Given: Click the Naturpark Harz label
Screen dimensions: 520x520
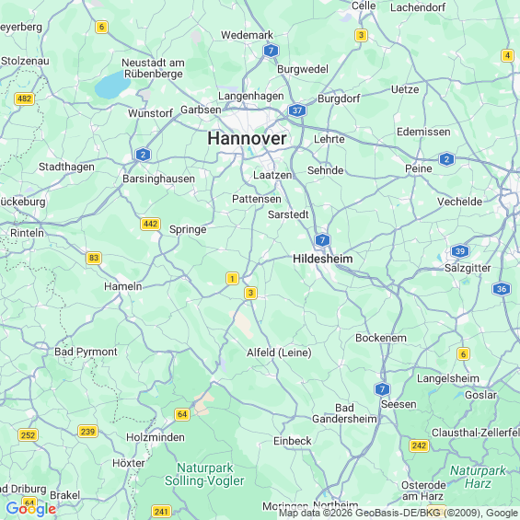Looking at the screenshot, I should pos(478,477).
